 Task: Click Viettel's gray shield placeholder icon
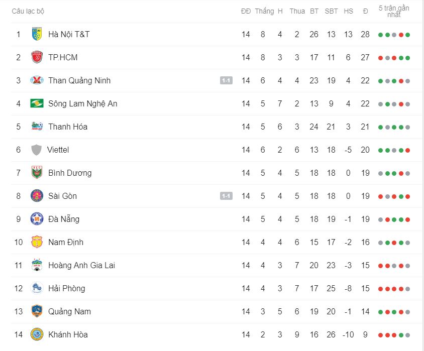(x=37, y=150)
